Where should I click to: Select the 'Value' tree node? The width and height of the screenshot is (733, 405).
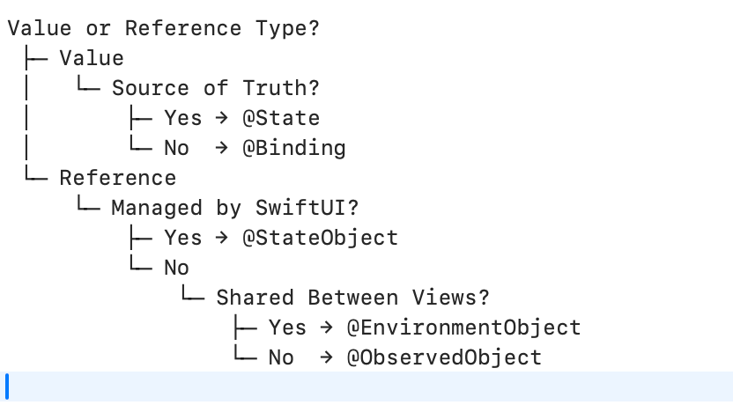click(x=92, y=58)
